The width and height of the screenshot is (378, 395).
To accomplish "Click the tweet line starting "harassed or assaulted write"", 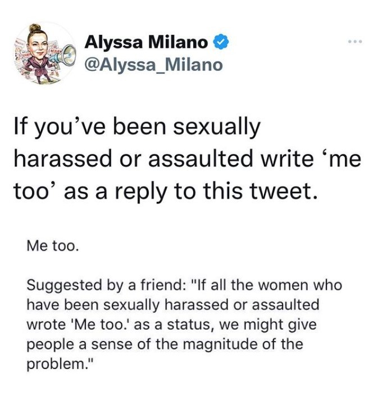I will pos(188,159).
